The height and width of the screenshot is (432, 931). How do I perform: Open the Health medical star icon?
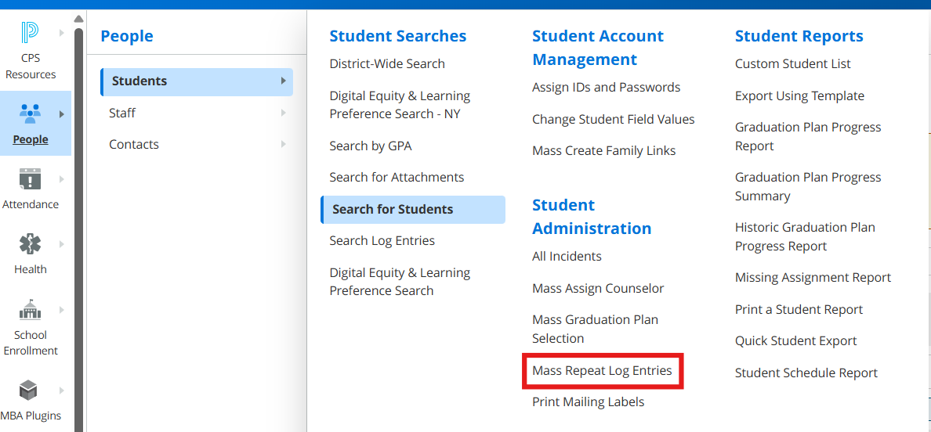(x=30, y=243)
